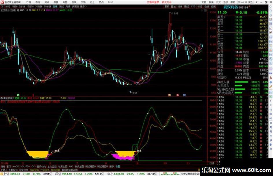The height and width of the screenshot is (176, 273).
Task: Click the 日线 label at chart bottom right
Action: coord(212,164)
